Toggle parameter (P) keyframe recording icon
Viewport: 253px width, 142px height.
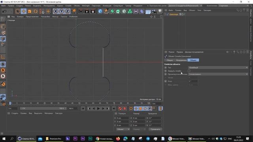(x=150, y=108)
